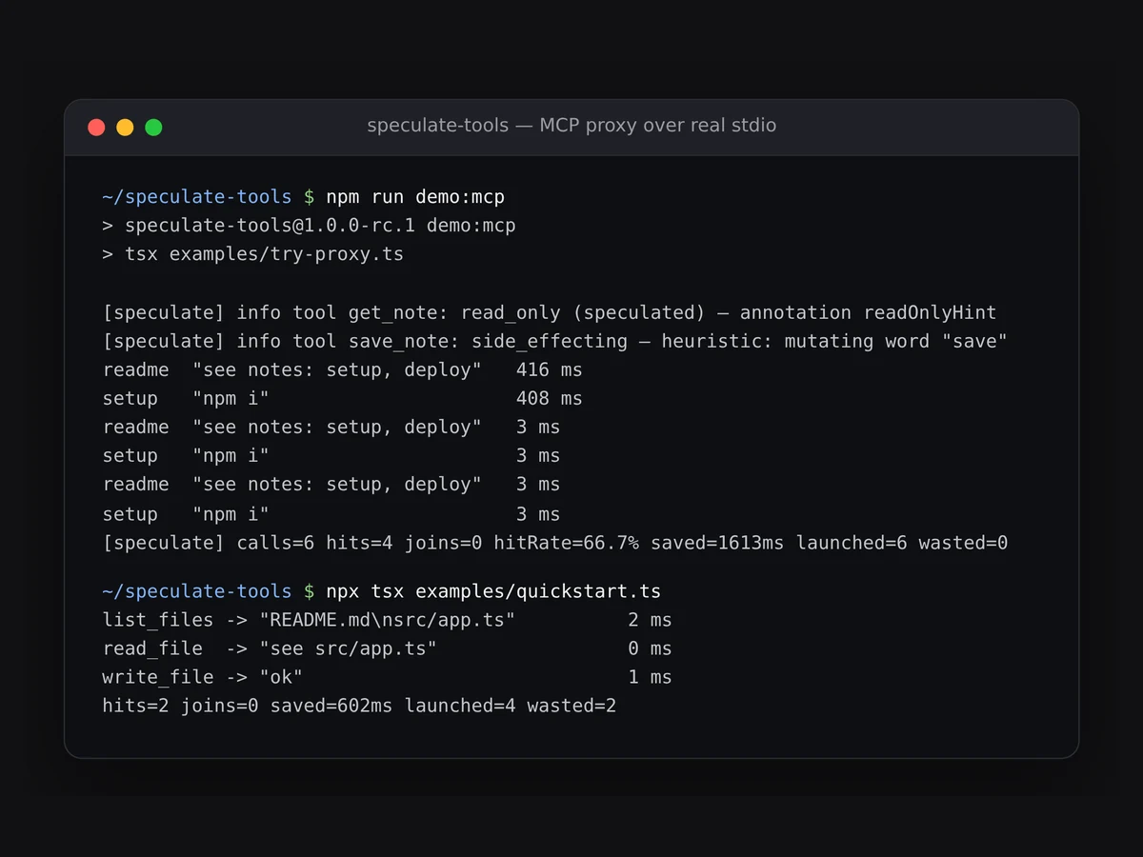
Task: Select the command "npx tsx examples/quickstart.ts"
Action: (x=493, y=591)
